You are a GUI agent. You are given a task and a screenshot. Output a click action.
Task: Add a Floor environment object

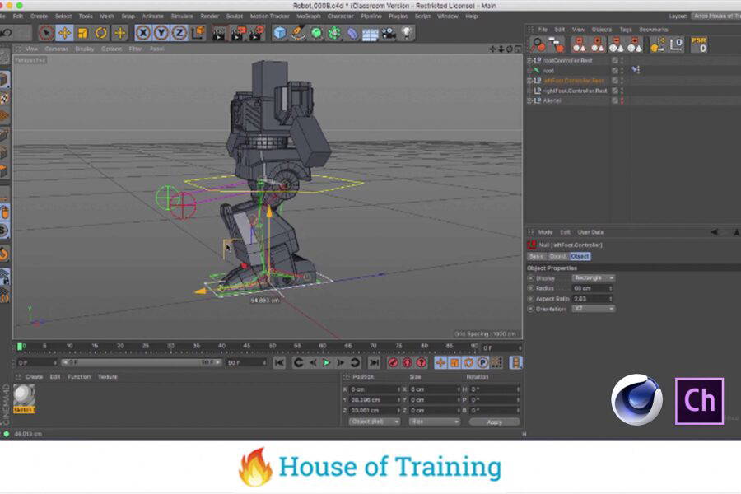click(370, 34)
